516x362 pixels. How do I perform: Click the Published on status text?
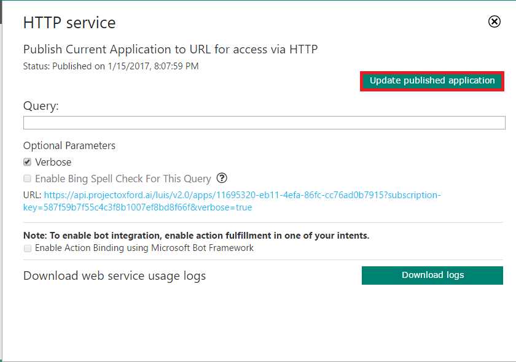(111, 66)
